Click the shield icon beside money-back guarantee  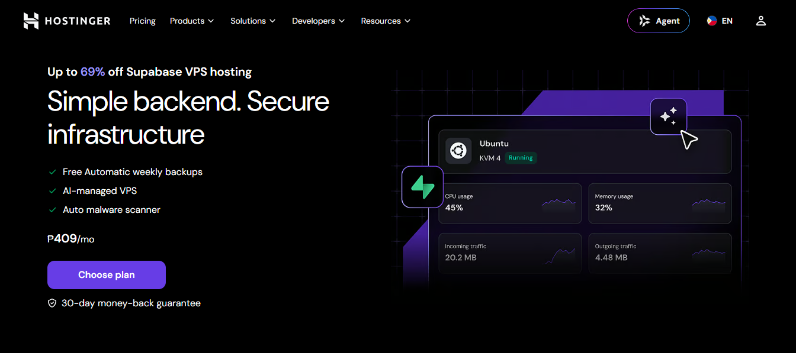52,303
